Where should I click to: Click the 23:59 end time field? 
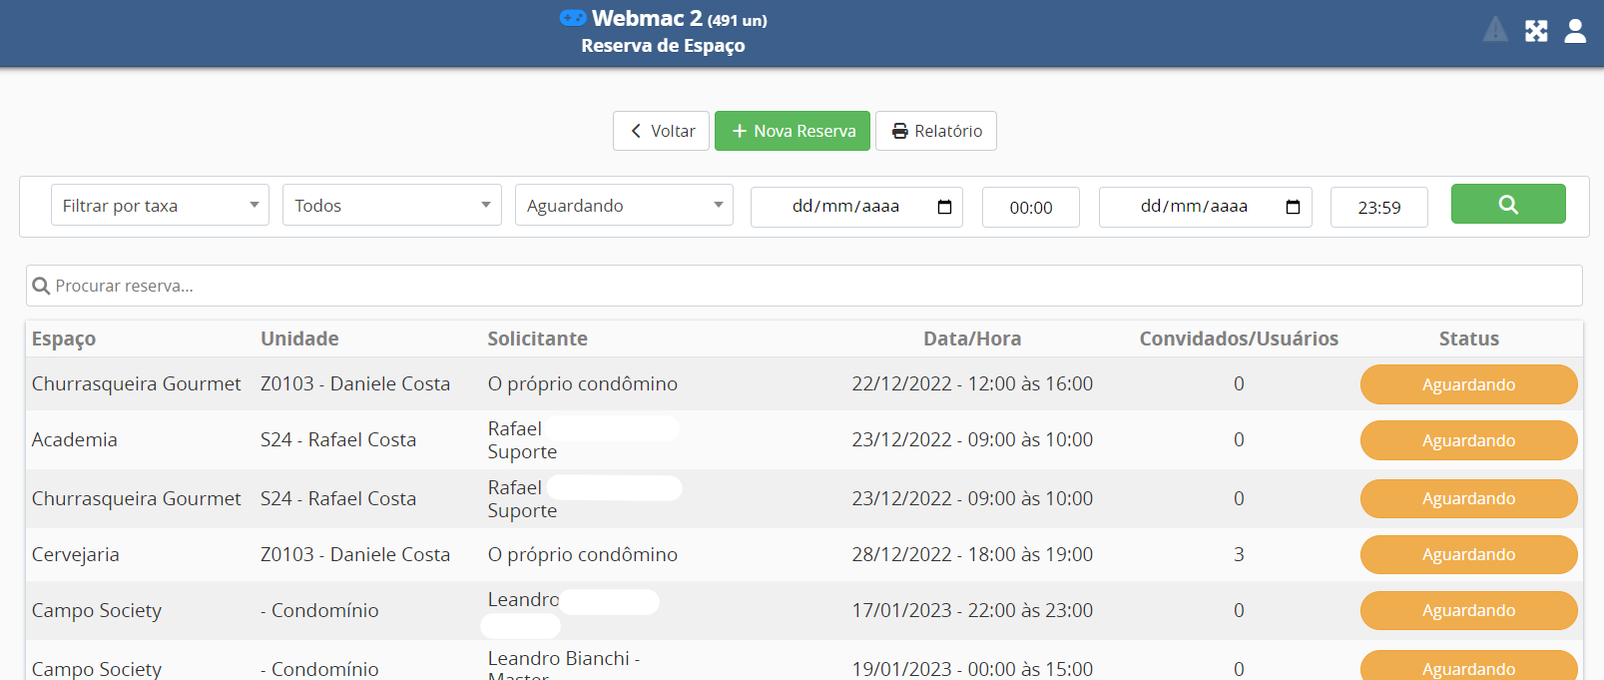click(1378, 208)
